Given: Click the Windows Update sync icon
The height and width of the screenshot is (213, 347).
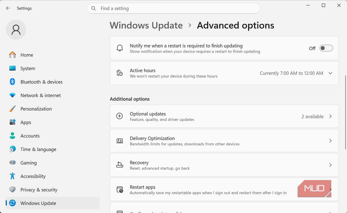Looking at the screenshot, I should 12,203.
